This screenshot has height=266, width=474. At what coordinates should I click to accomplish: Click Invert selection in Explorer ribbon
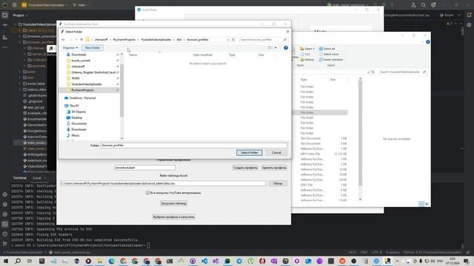331,60
